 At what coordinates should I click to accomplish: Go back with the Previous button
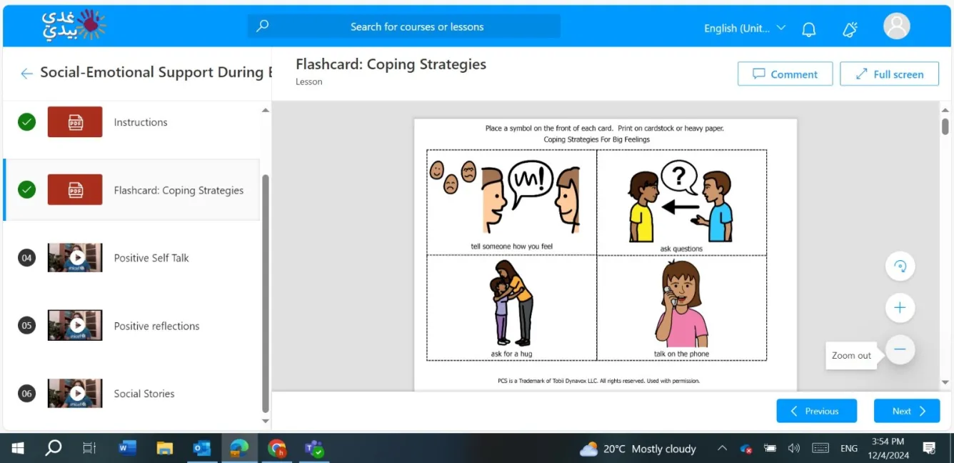(816, 411)
